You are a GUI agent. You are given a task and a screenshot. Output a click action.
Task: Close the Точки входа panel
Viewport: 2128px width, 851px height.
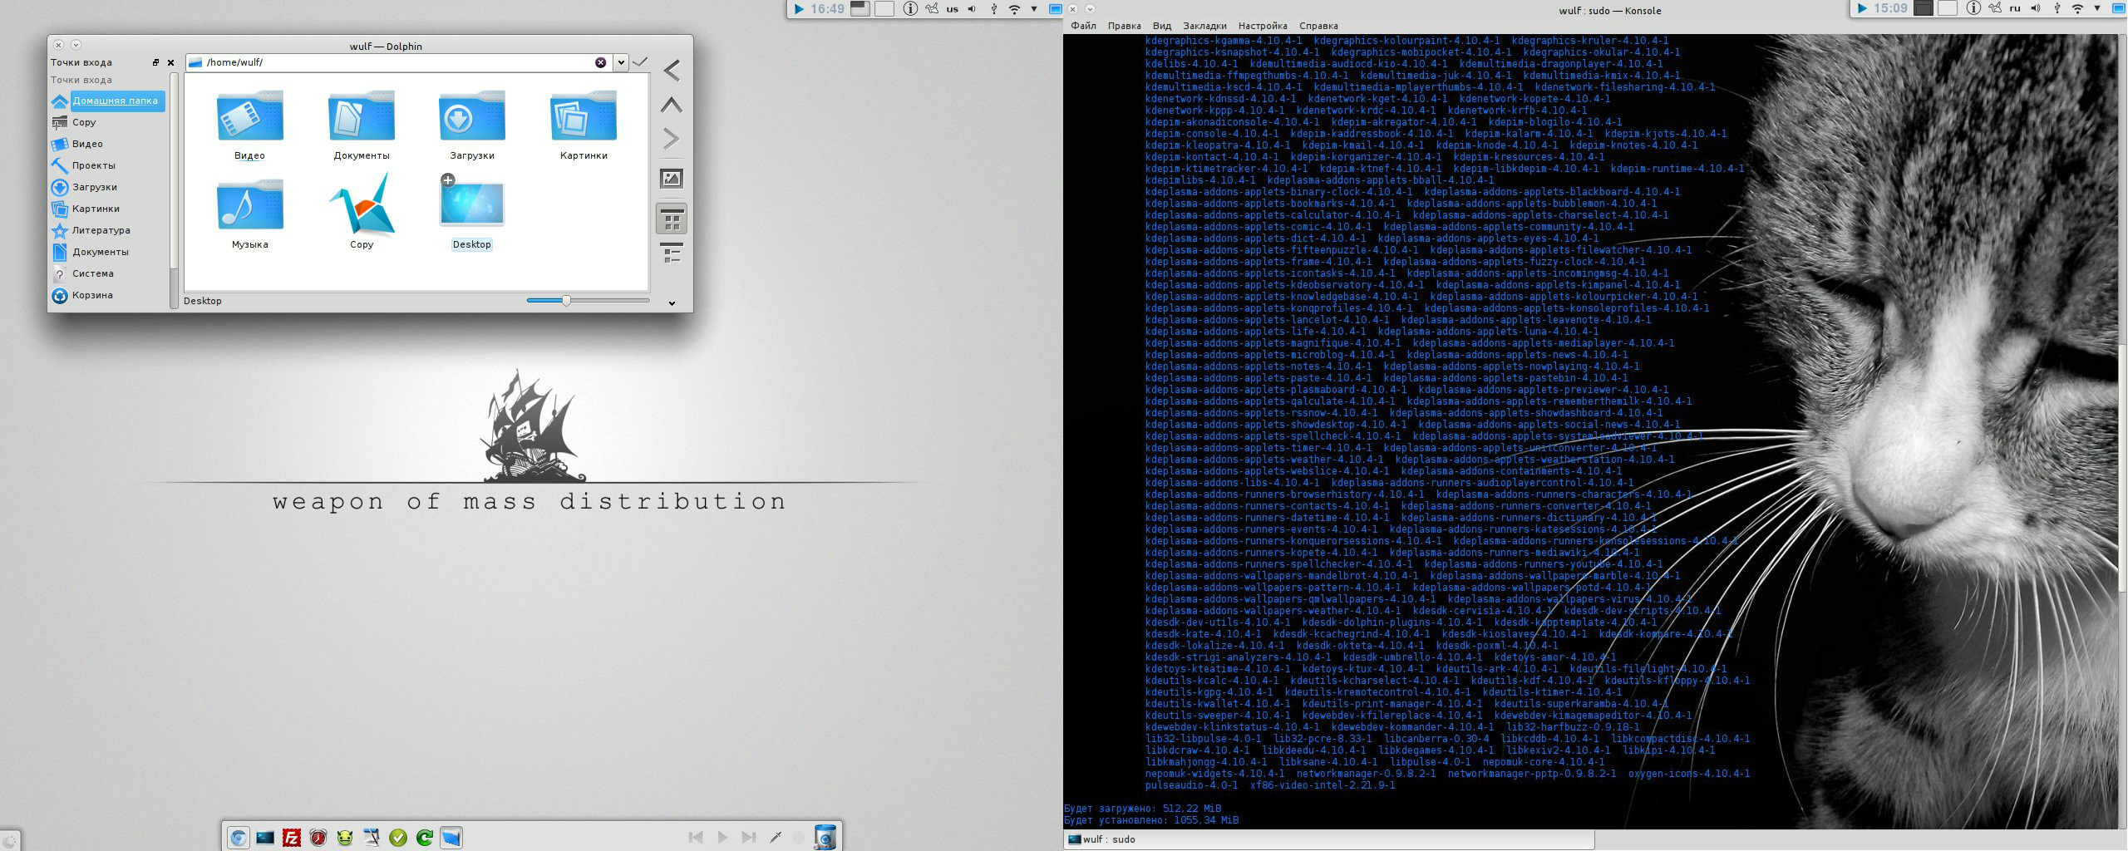pyautogui.click(x=170, y=62)
